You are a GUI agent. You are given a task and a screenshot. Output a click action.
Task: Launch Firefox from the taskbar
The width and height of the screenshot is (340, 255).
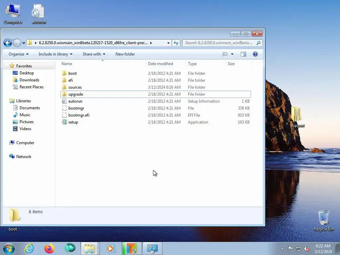pyautogui.click(x=49, y=248)
